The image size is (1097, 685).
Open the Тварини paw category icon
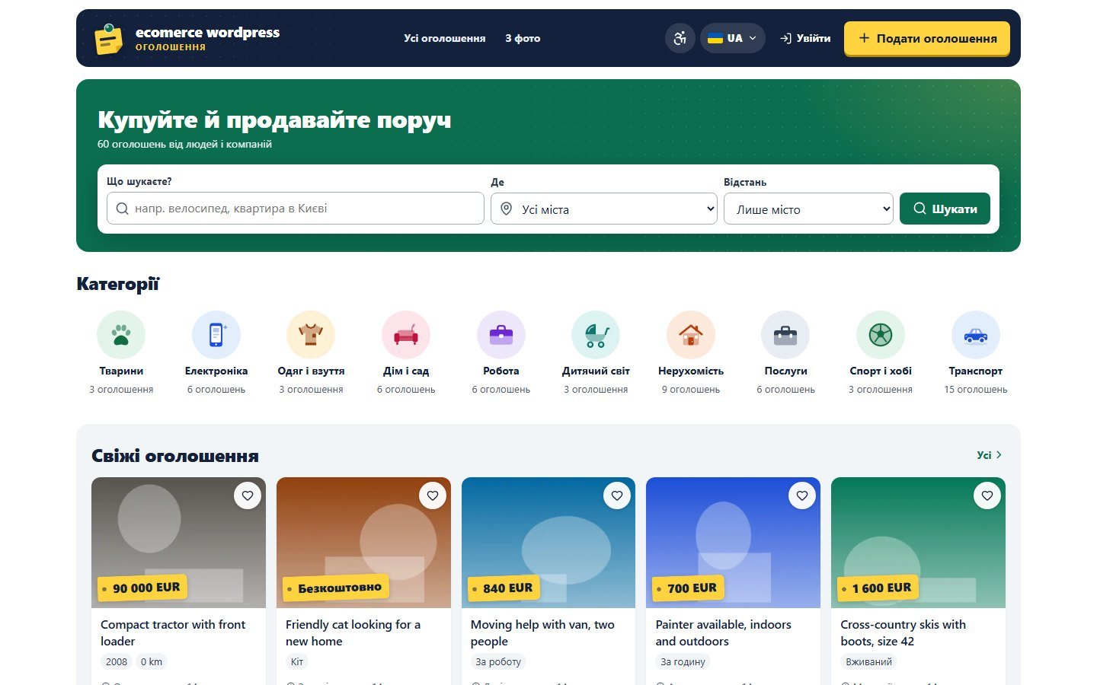(x=121, y=335)
